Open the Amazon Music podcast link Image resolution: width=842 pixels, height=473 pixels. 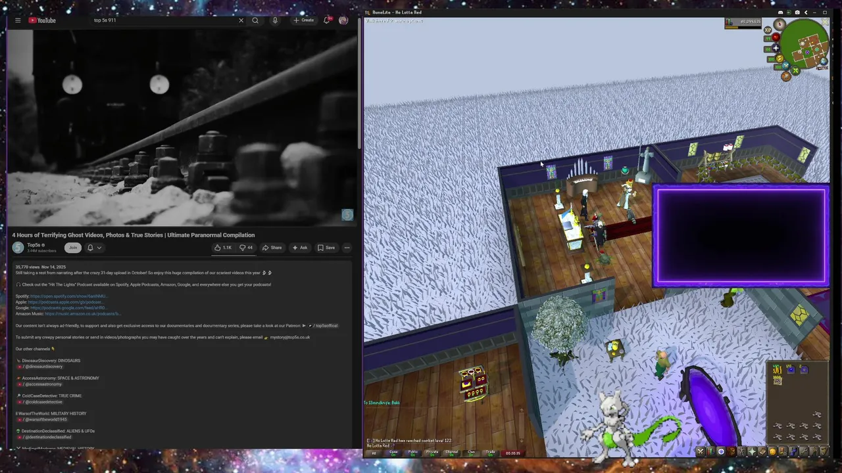click(83, 314)
